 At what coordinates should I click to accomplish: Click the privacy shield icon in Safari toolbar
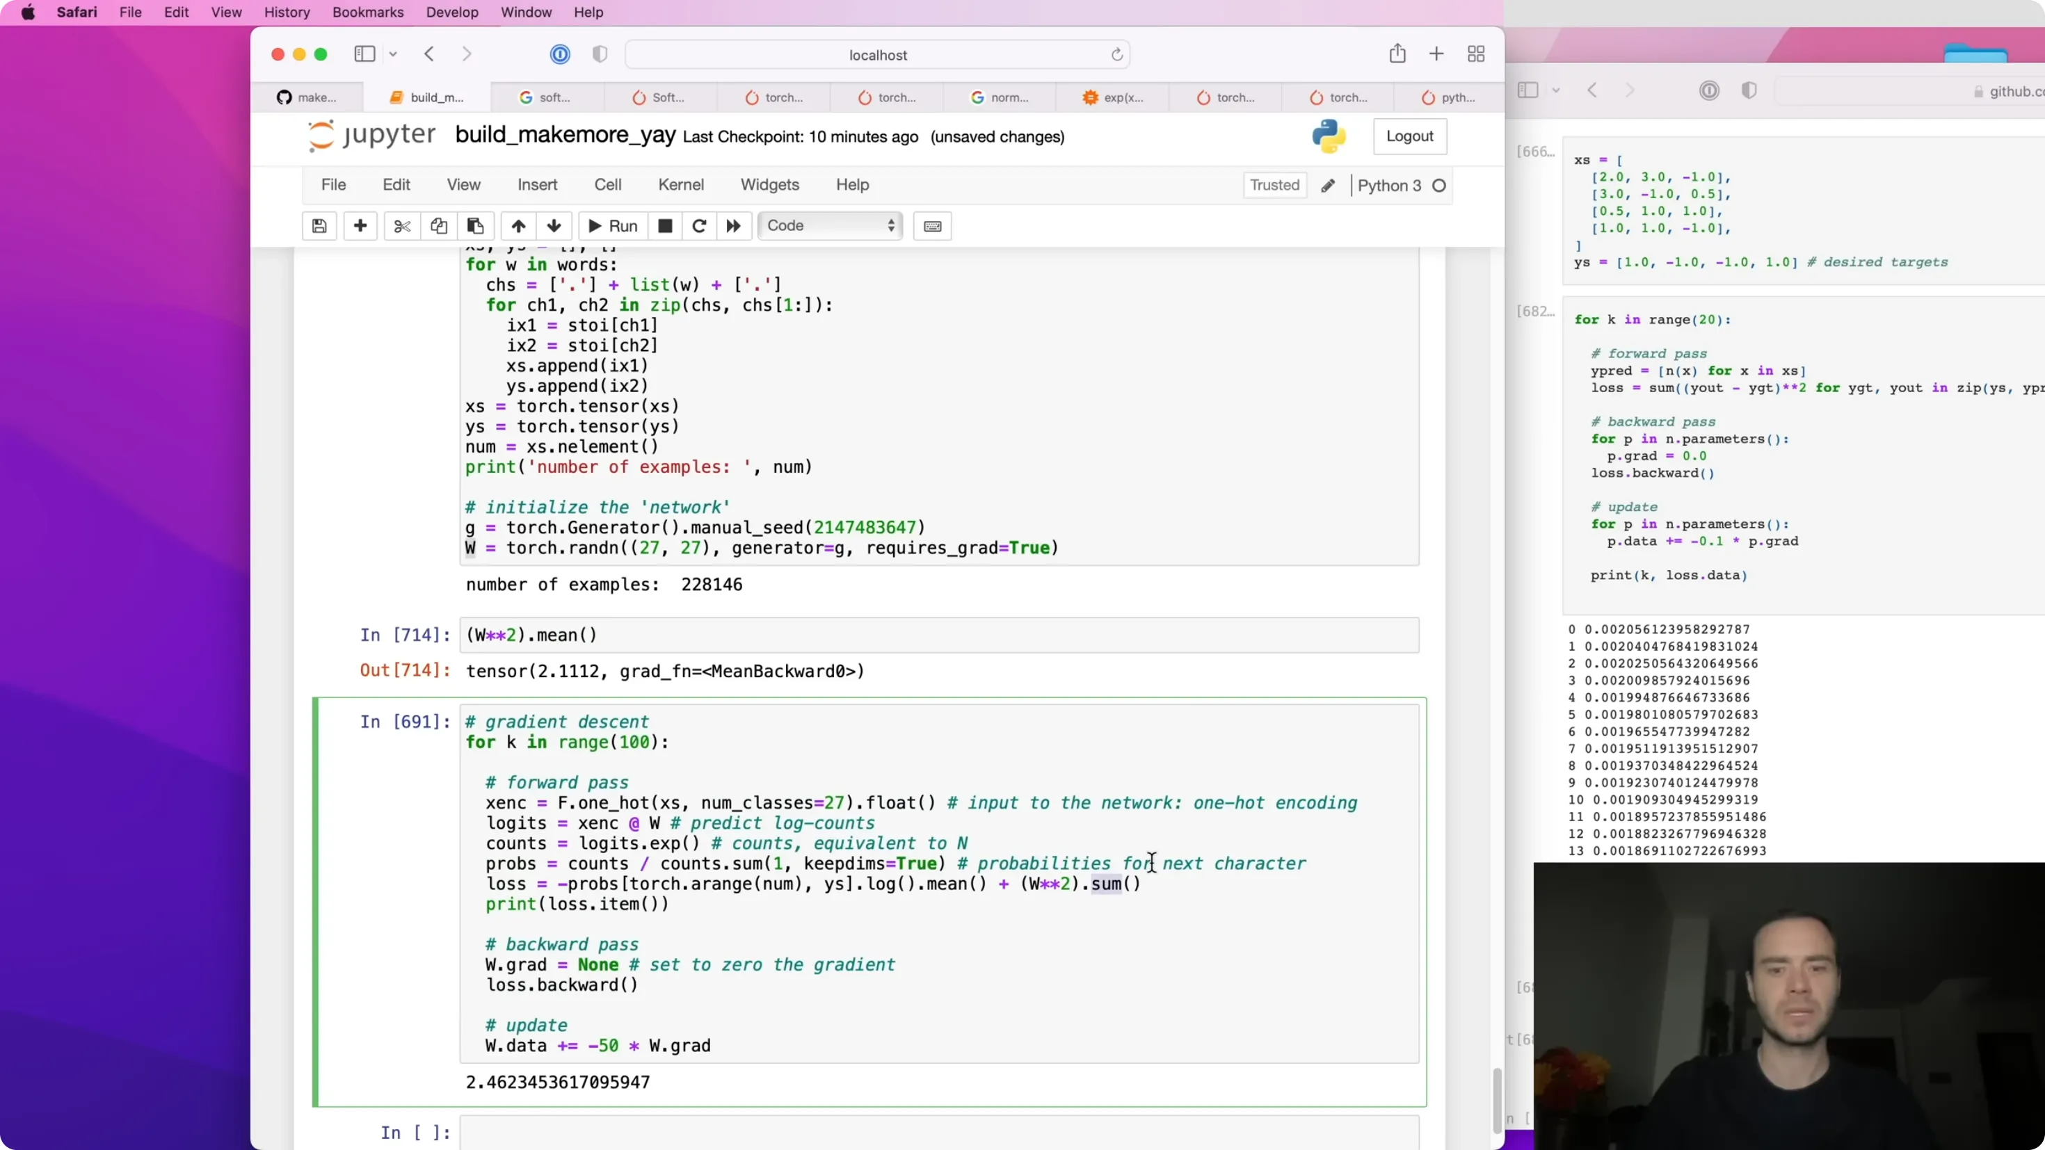click(600, 54)
